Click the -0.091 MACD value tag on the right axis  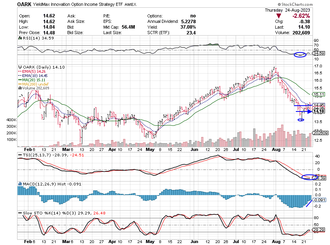[x=320, y=200]
